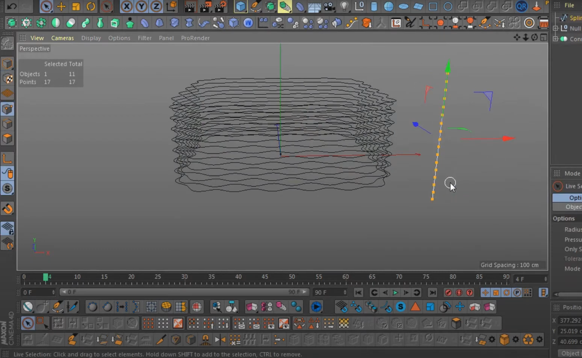Image resolution: width=582 pixels, height=358 pixels.
Task: Click the current frame 4 F field
Action: 531,279
